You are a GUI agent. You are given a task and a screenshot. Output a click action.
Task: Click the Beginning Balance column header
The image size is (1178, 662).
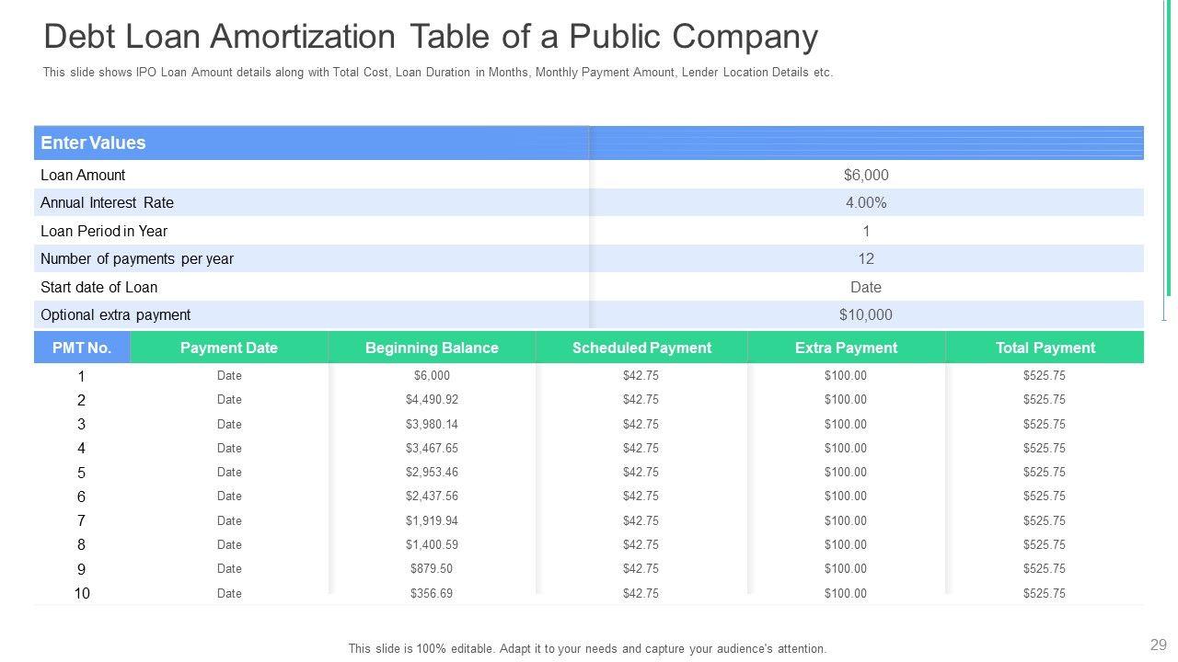[432, 348]
